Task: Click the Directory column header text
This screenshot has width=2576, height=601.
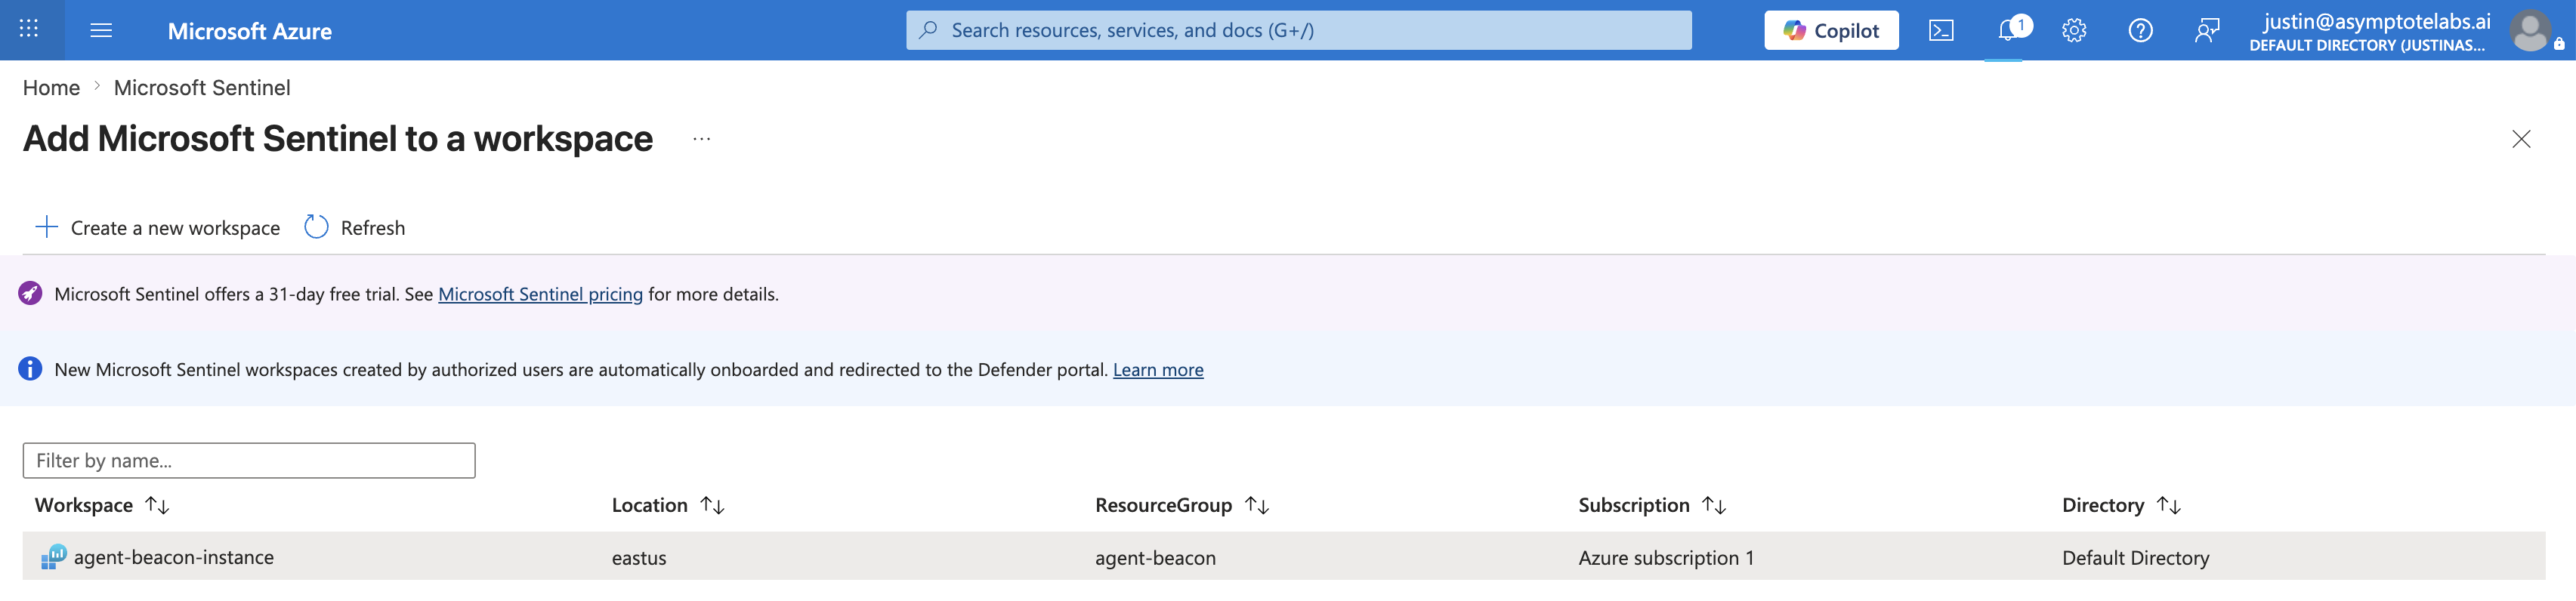Action: point(2103,505)
